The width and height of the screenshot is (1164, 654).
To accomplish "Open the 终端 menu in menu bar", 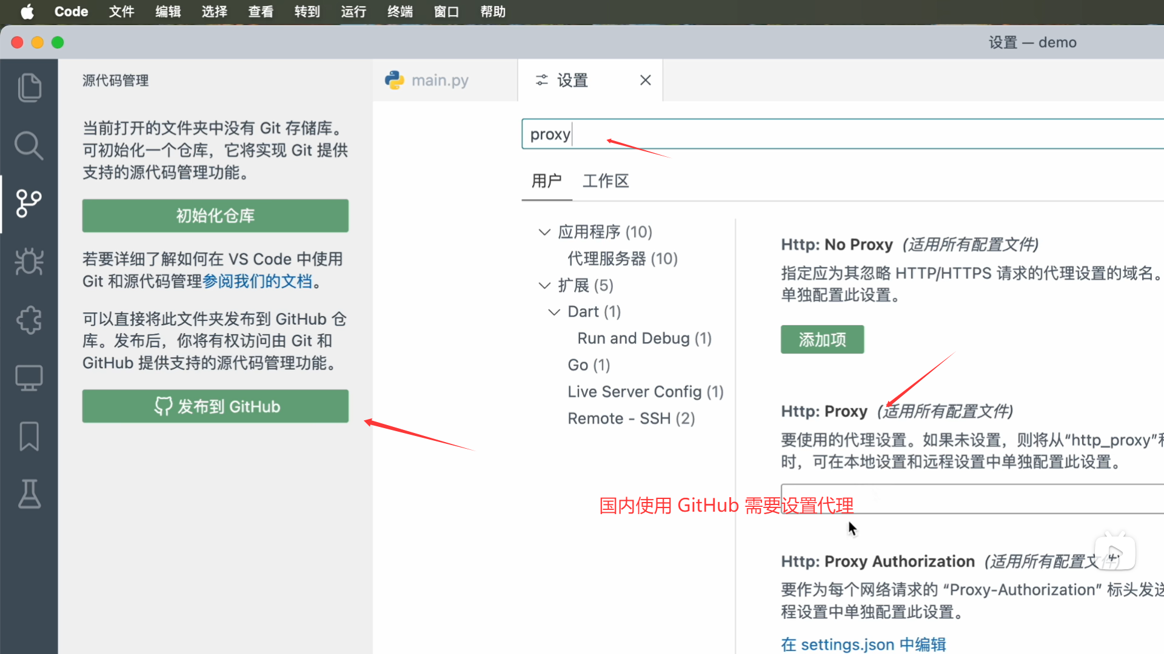I will [400, 12].
